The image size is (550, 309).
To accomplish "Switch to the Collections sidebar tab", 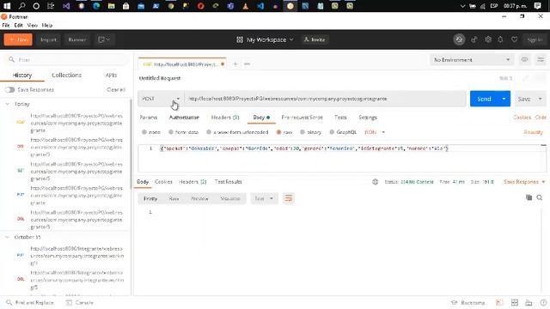I will click(66, 75).
